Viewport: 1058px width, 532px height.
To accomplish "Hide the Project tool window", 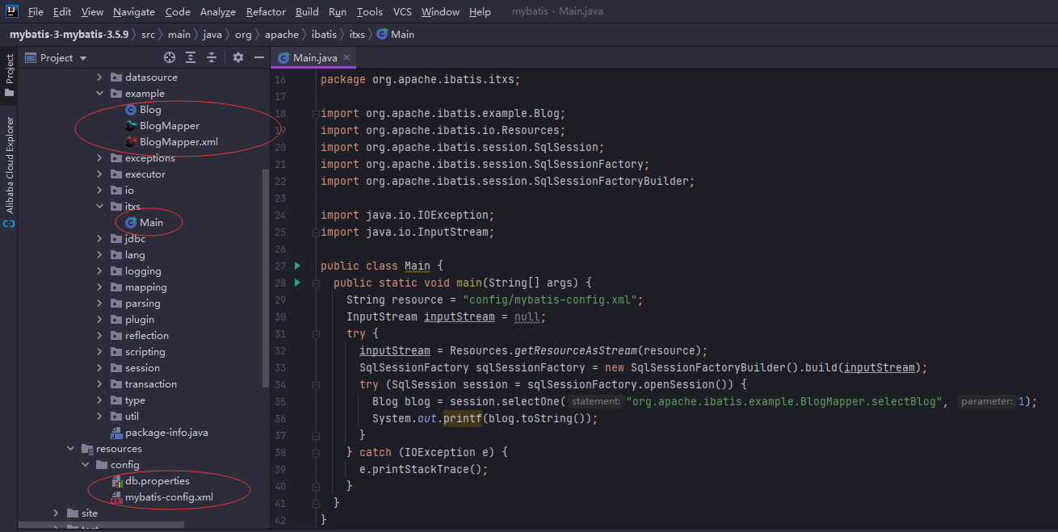I will pos(259,57).
